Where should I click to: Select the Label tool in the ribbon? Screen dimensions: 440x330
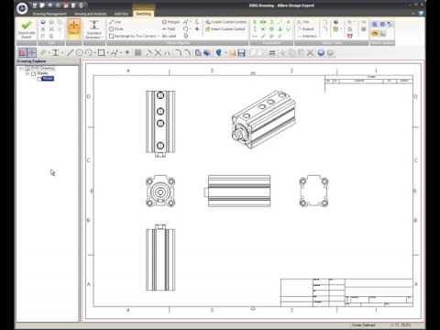click(170, 36)
